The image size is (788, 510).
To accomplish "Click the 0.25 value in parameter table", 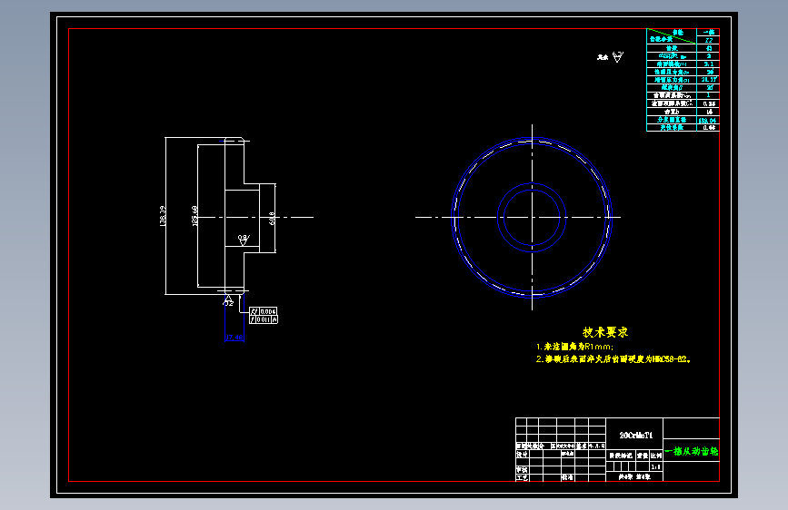I will (709, 104).
